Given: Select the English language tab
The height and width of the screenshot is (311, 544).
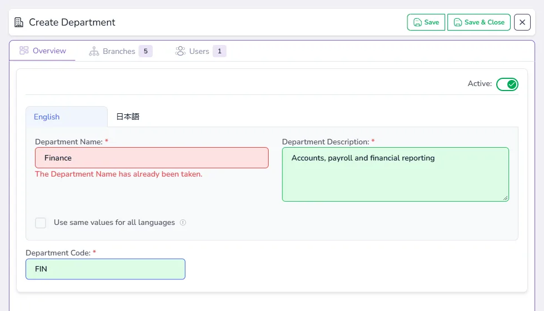Looking at the screenshot, I should (x=67, y=117).
